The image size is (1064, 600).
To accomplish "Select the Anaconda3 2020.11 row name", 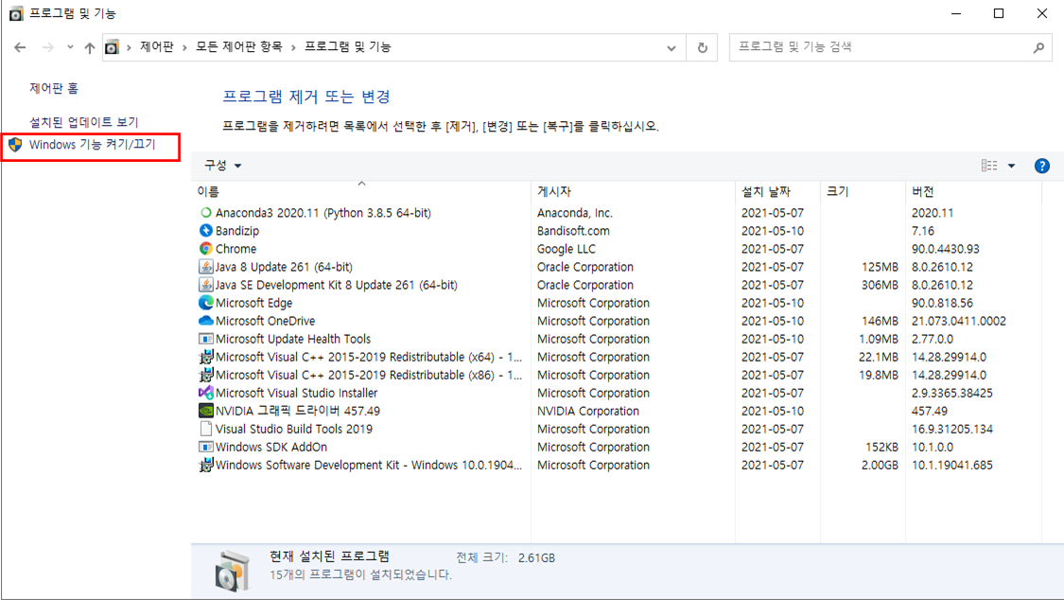I will coord(323,212).
